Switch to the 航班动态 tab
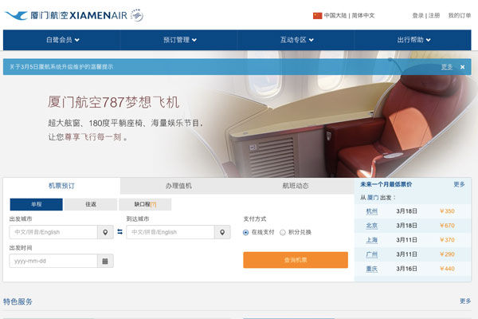Image resolution: width=478 pixels, height=319 pixels. [296, 186]
